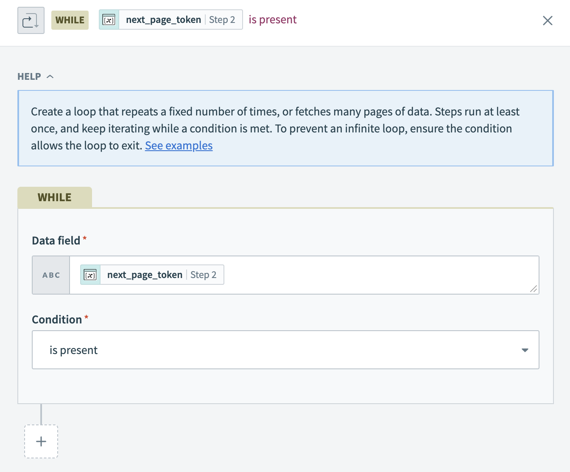Close the While loop panel

(x=548, y=20)
